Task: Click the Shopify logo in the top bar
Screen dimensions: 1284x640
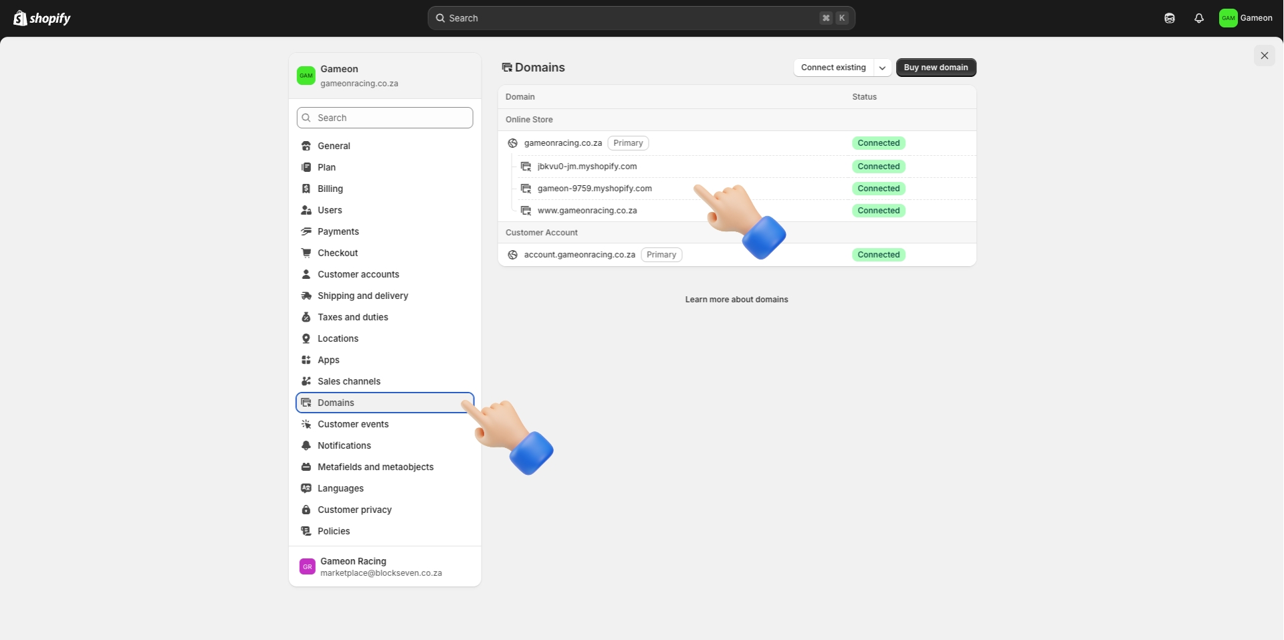Action: click(41, 18)
